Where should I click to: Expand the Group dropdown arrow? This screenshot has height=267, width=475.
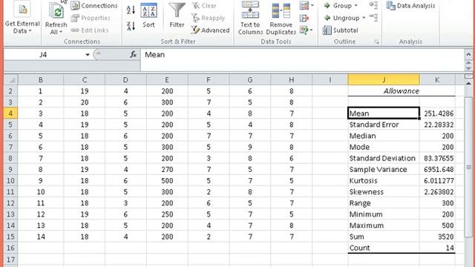coord(356,5)
